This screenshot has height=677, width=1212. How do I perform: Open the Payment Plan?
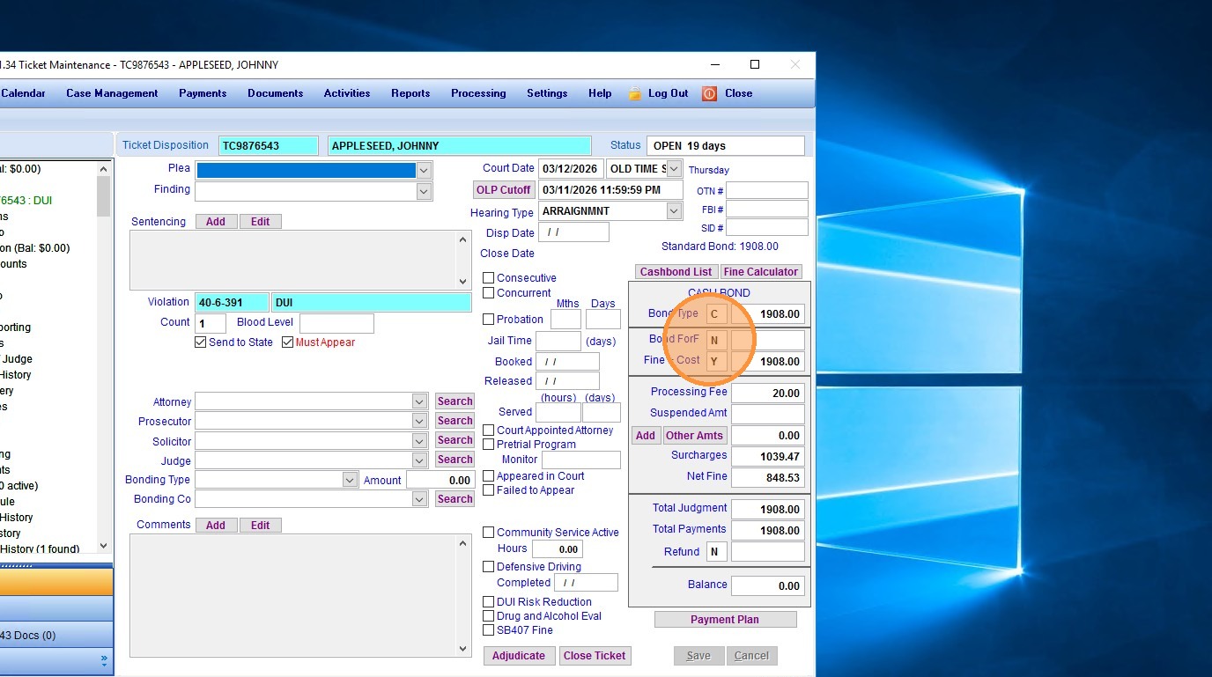725,620
